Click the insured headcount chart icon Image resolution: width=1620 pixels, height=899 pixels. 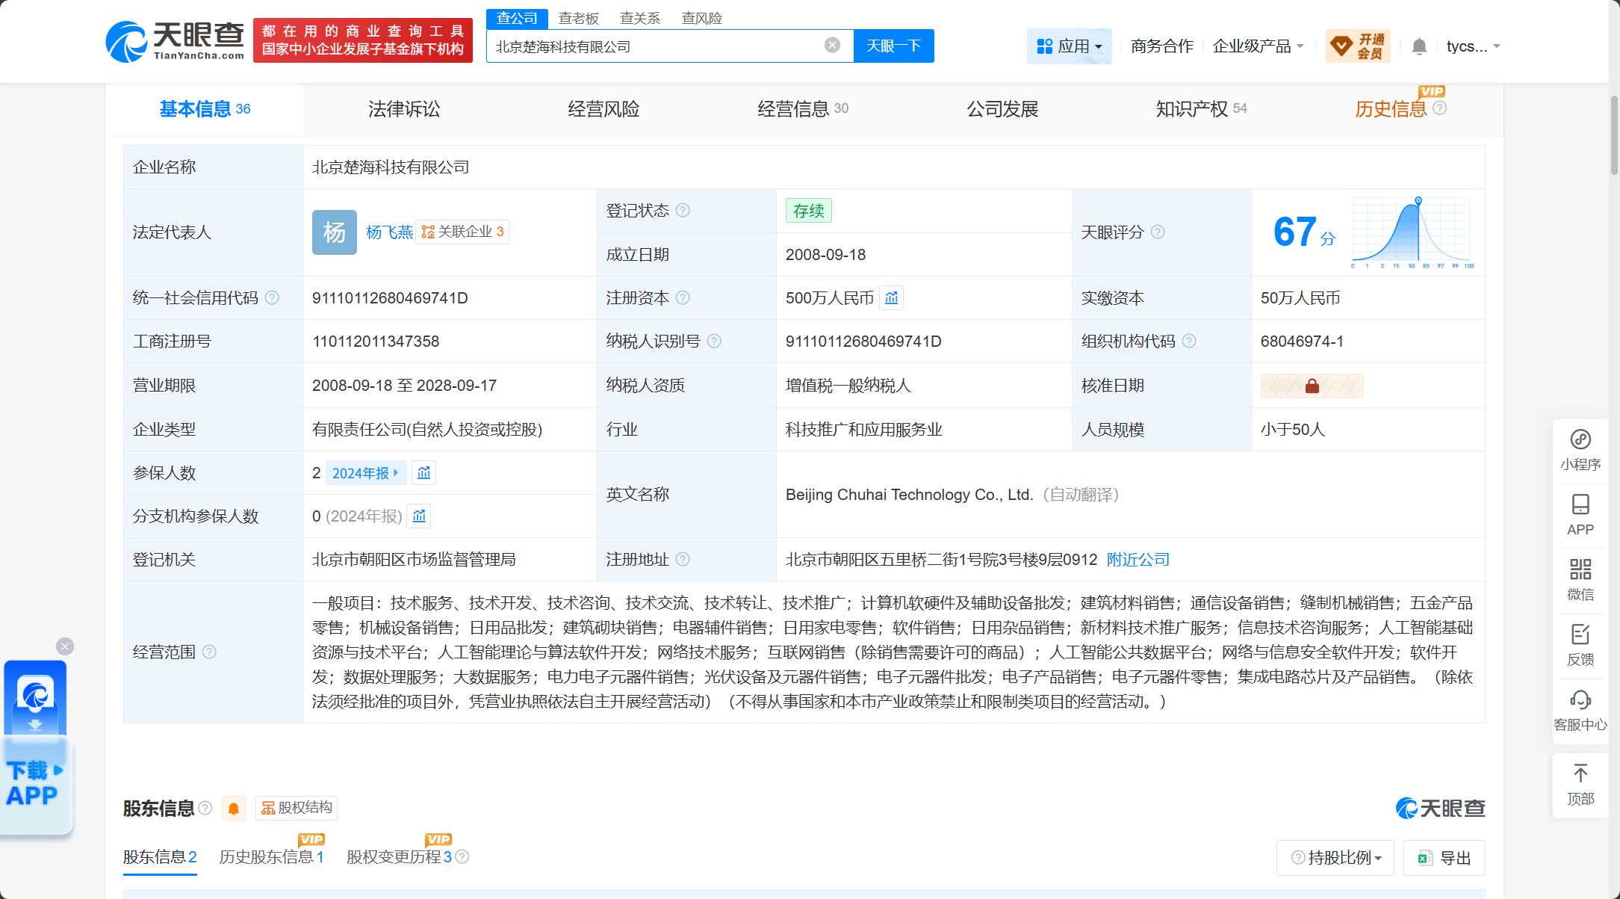point(423,473)
